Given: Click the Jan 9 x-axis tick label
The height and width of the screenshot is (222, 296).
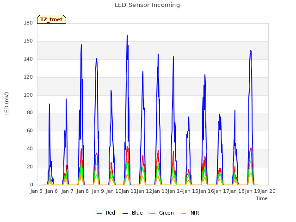Looking at the screenshot, I should tap(98, 191).
